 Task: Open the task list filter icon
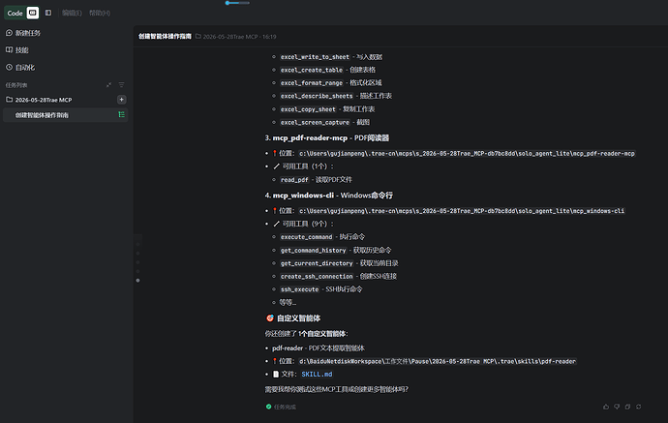[x=121, y=85]
